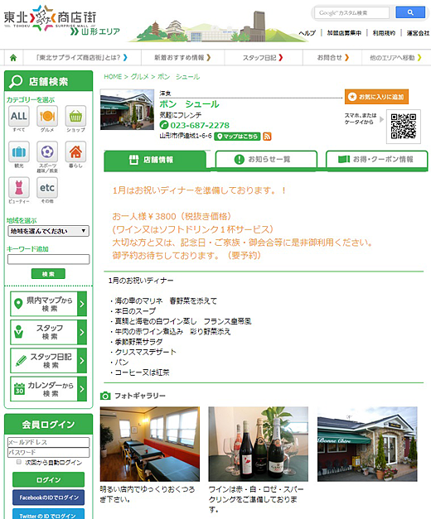Screen dimensions: 431x519
Task: Focus the キーワード追加 keyword input field
Action: 48,259
